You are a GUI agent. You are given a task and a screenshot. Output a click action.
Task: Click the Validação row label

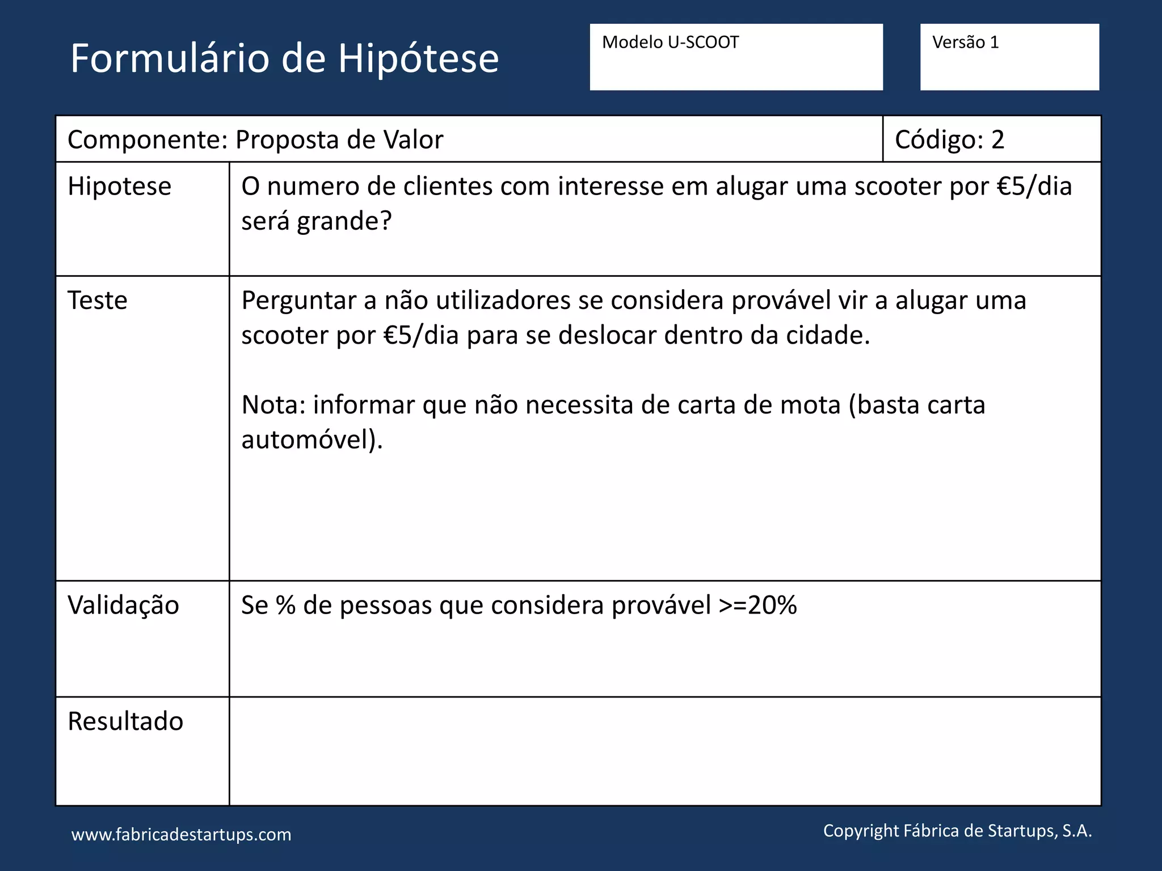pos(123,605)
